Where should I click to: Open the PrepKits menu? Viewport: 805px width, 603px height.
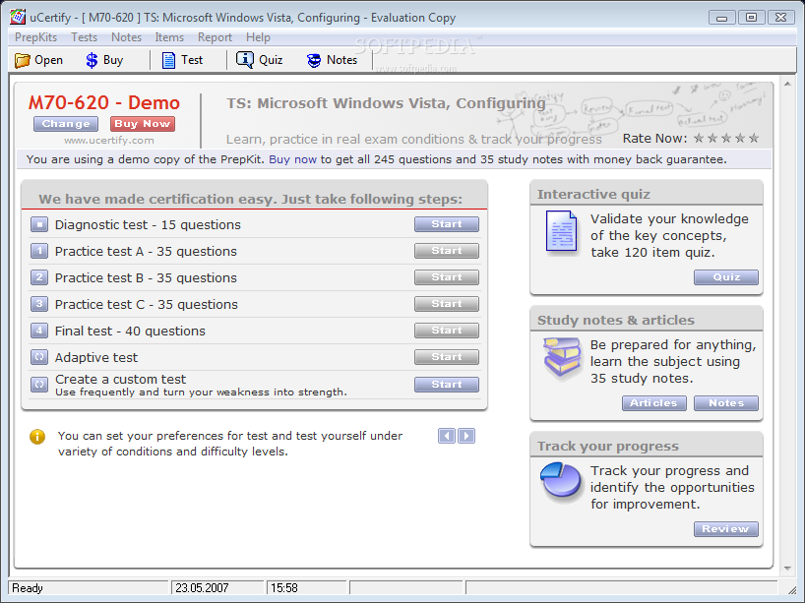tap(36, 37)
